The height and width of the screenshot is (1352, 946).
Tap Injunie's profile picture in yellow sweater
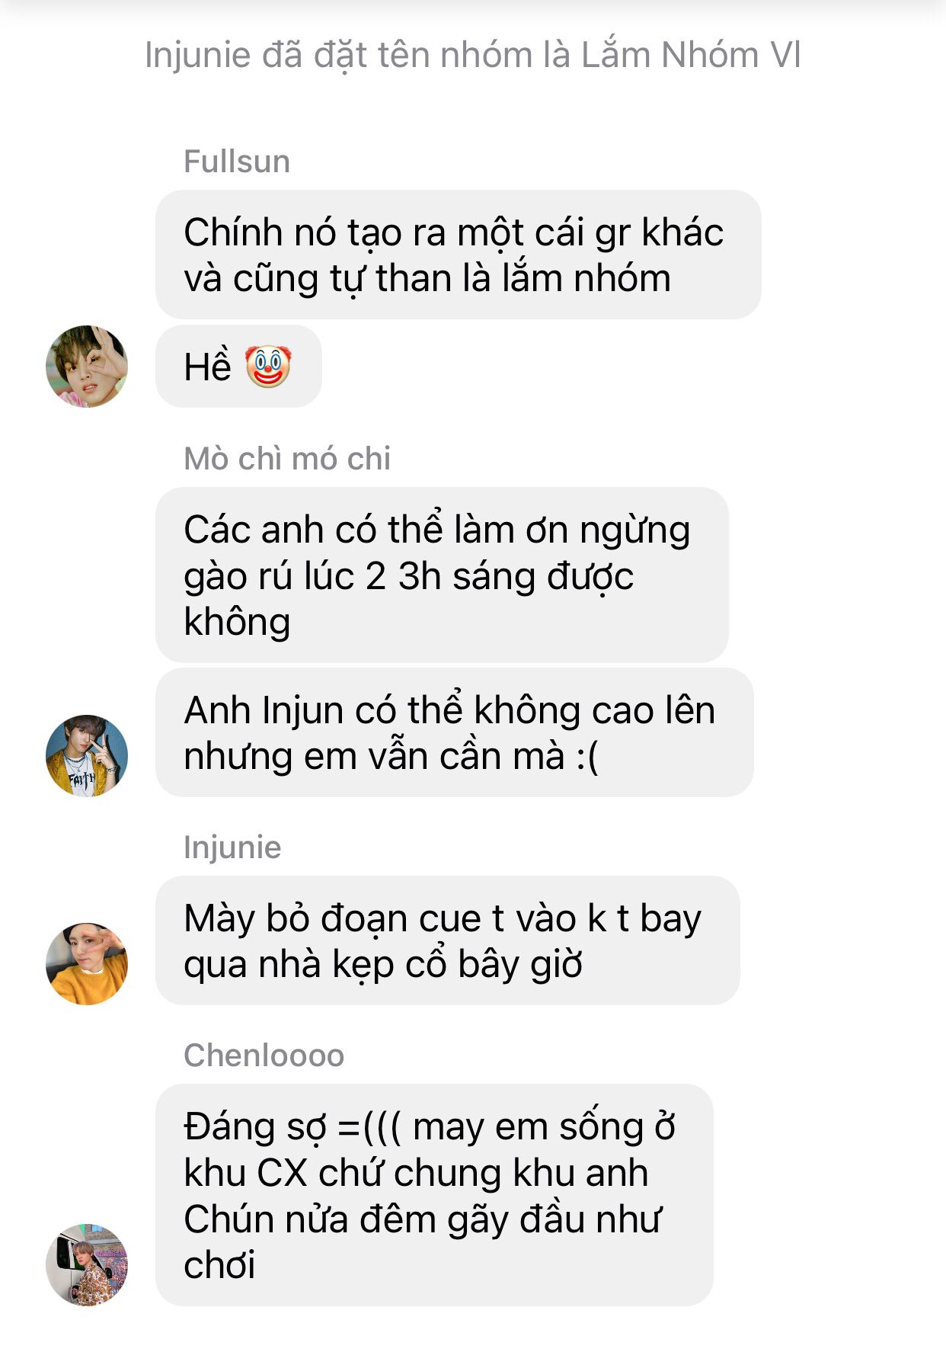(87, 964)
